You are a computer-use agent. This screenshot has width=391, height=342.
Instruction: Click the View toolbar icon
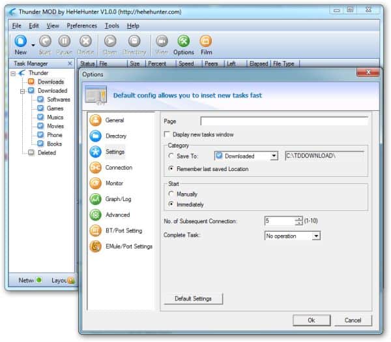[x=162, y=41]
